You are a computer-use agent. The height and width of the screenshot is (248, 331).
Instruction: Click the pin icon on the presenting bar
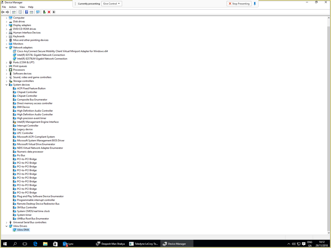click(x=255, y=4)
